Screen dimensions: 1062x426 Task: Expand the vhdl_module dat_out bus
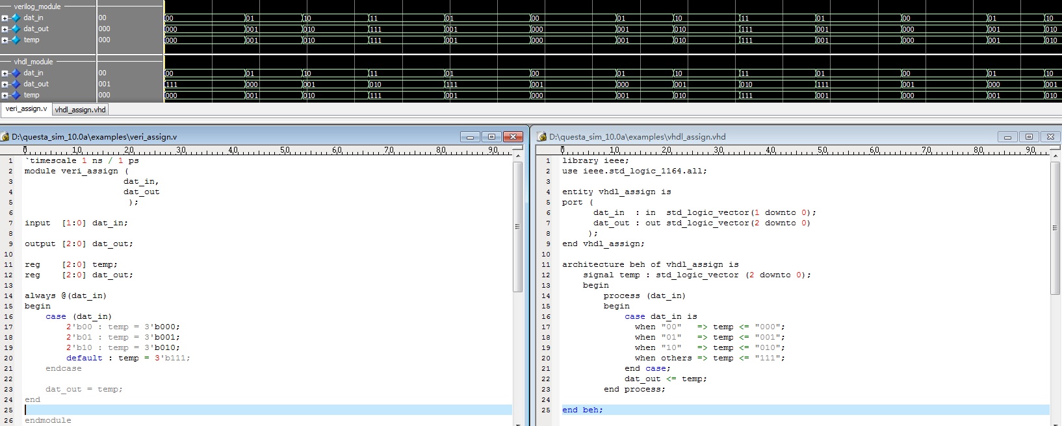click(5, 84)
